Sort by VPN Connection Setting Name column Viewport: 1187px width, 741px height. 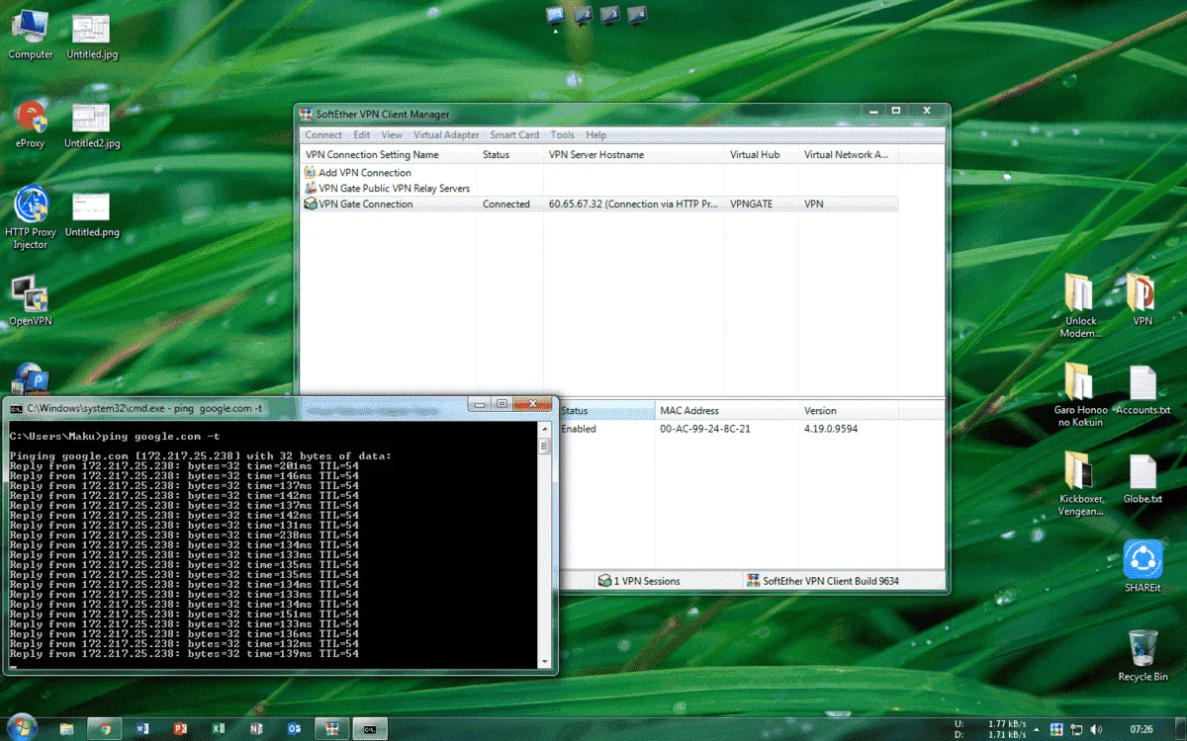(389, 154)
